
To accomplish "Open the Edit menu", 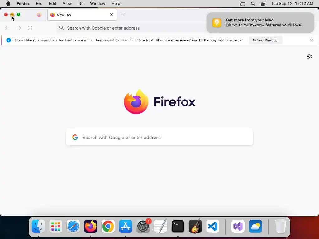I will click(x=52, y=4).
